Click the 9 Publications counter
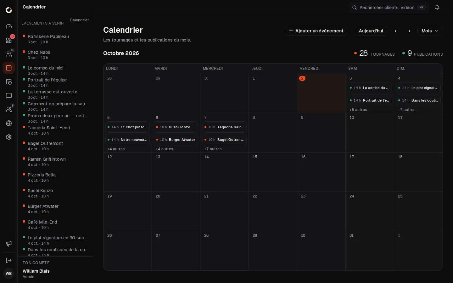453x283 pixels. point(422,53)
